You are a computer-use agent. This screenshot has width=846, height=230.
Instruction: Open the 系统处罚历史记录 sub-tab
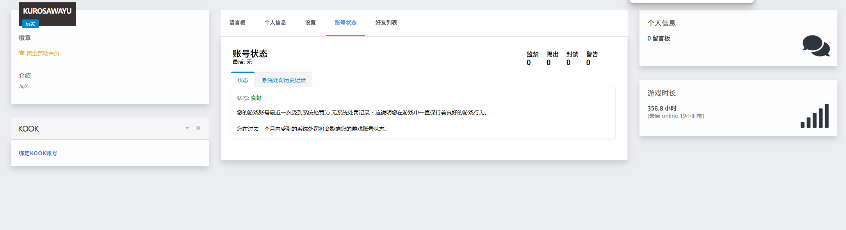(x=284, y=80)
